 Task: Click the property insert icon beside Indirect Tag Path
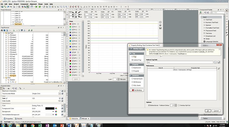click(219, 62)
